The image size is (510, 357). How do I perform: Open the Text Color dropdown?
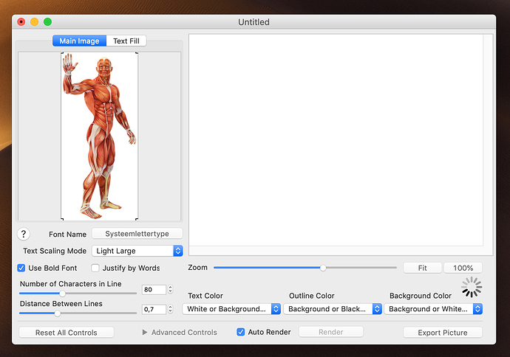231,309
